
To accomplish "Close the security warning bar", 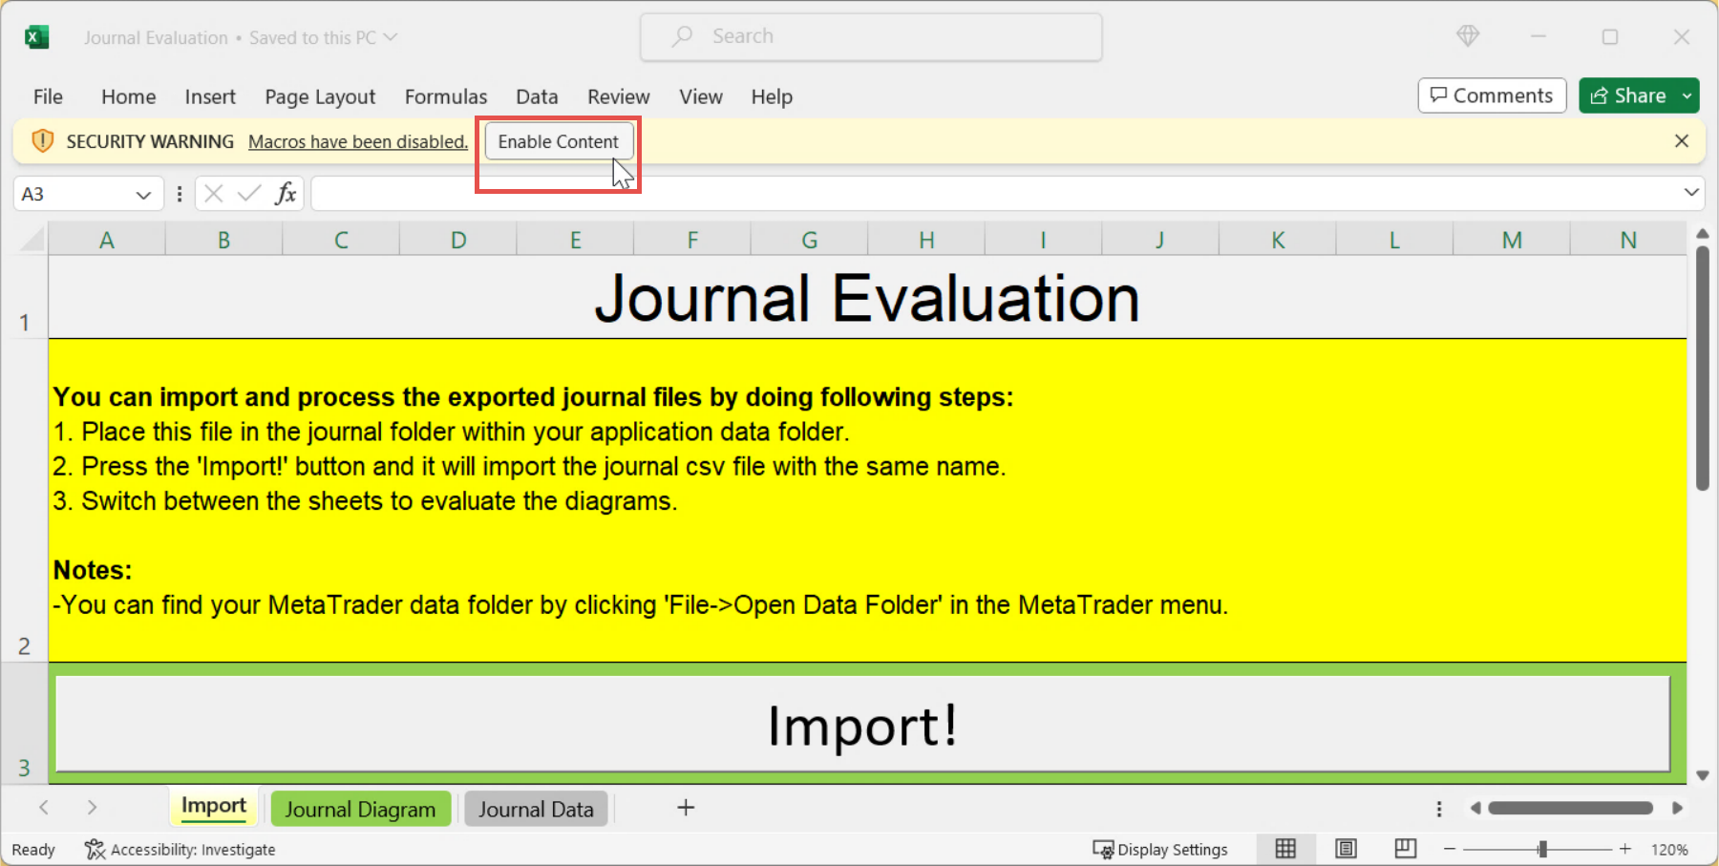I will click(1682, 141).
